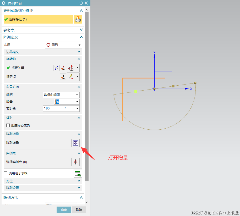Viewport: 240px width, 216px height.
Task: Enable the 创建同心成员 checkbox
Action: coord(8,125)
